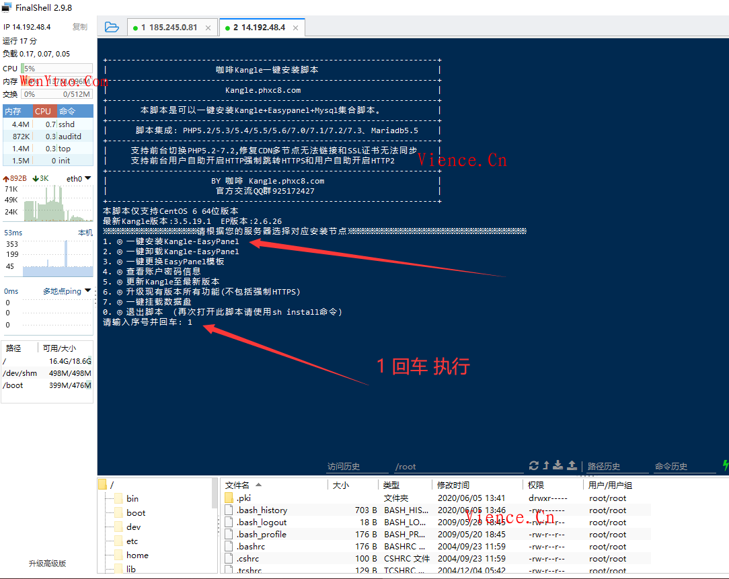Open the eth0 network interface dropdown
The image size is (729, 579).
pyautogui.click(x=88, y=178)
